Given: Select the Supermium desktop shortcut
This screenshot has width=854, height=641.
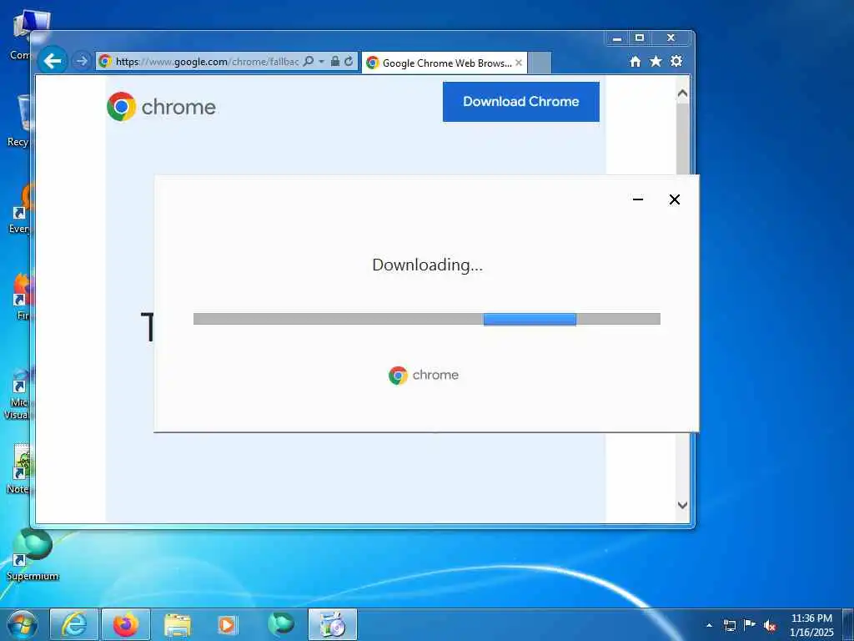Looking at the screenshot, I should point(33,554).
